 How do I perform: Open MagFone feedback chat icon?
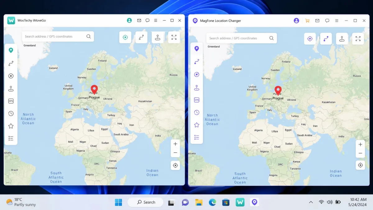point(327,21)
